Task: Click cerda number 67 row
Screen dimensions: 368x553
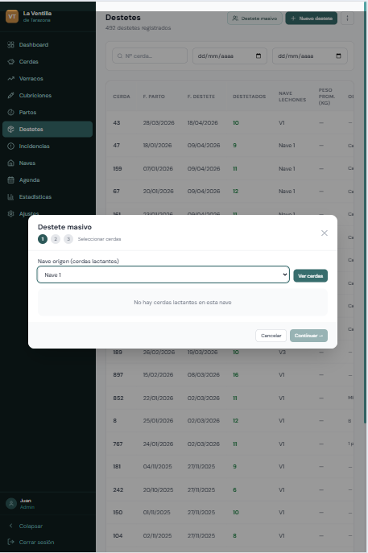Action: click(x=230, y=191)
